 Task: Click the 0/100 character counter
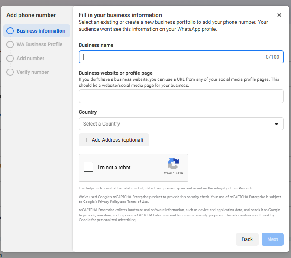point(272,57)
